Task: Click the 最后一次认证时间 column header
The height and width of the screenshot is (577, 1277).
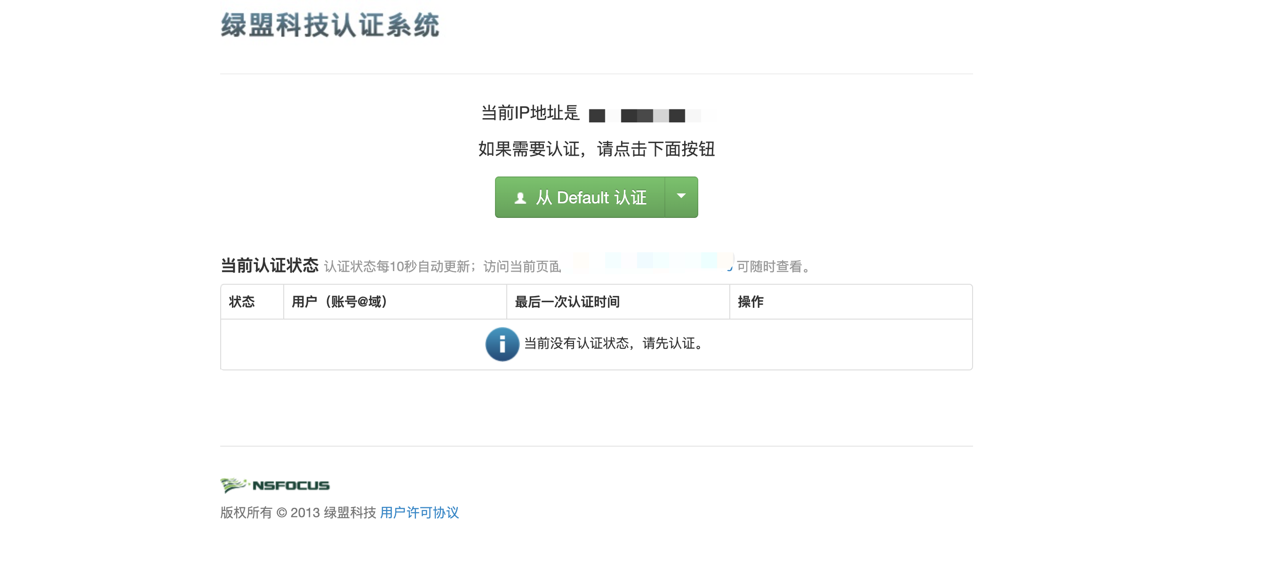Action: point(567,301)
